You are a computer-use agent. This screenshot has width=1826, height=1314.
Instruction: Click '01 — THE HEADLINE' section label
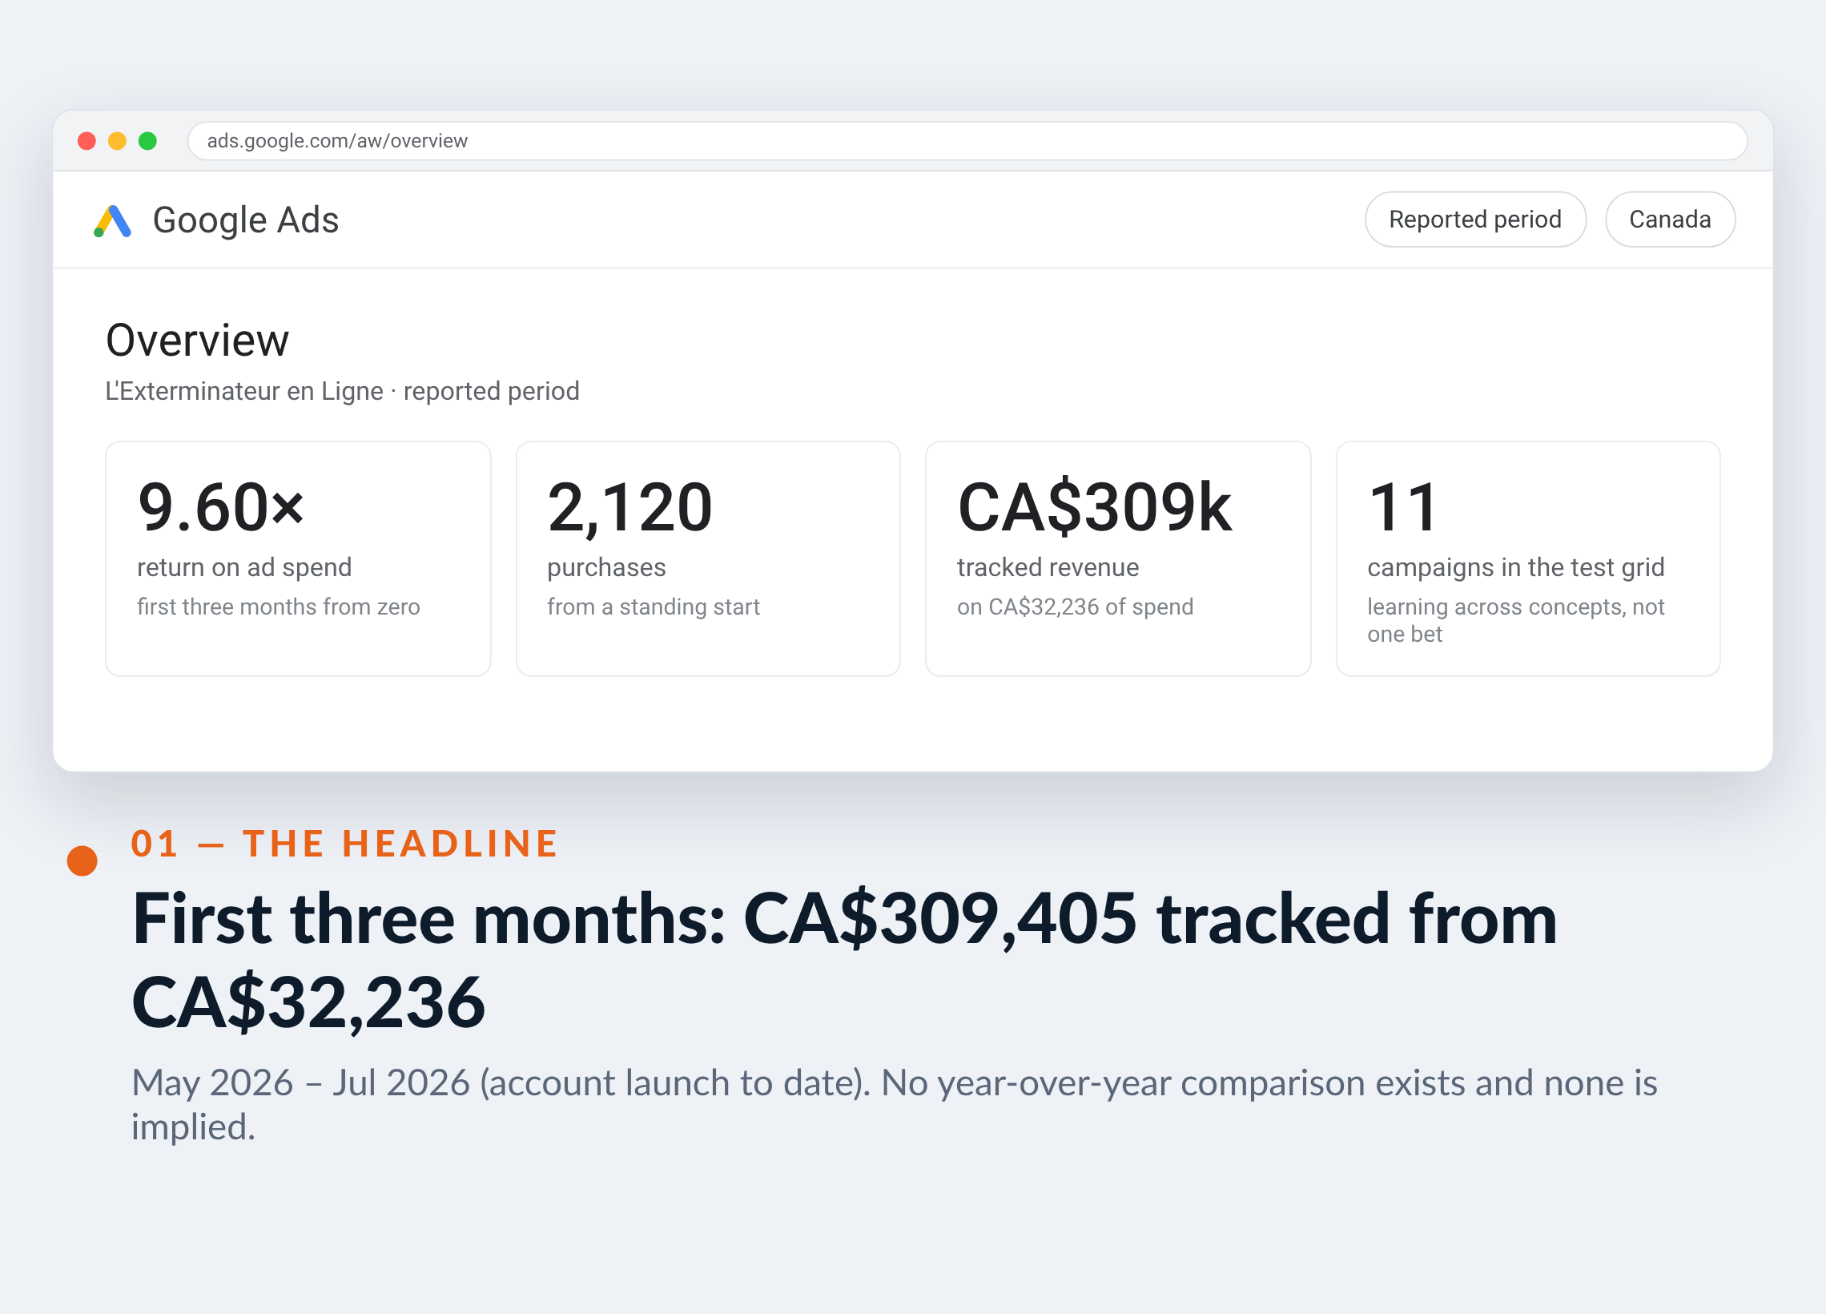pyautogui.click(x=344, y=844)
